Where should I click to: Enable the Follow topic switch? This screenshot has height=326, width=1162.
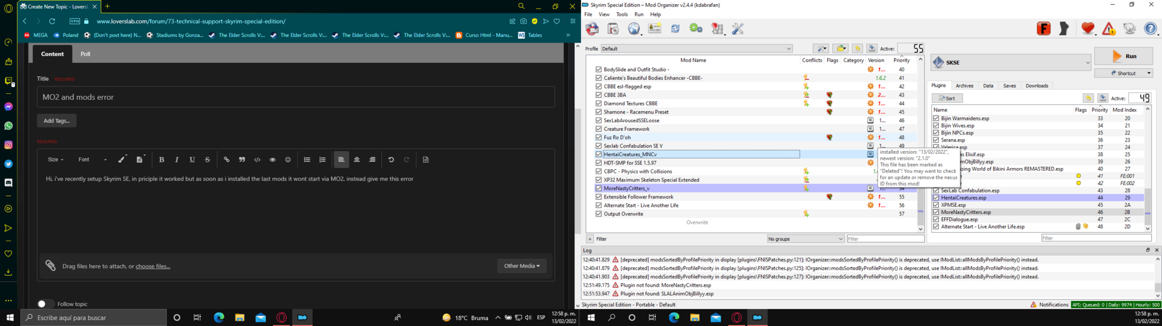coord(45,304)
